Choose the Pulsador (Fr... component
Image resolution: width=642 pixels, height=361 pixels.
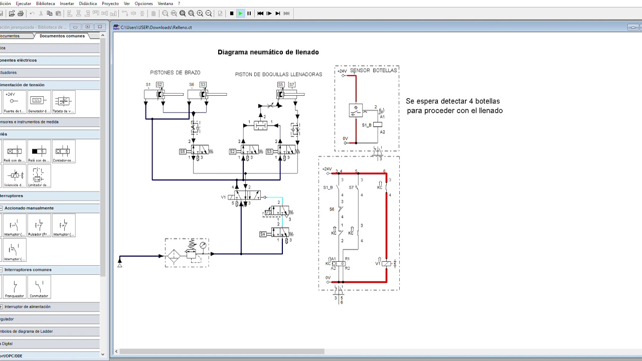(x=39, y=225)
